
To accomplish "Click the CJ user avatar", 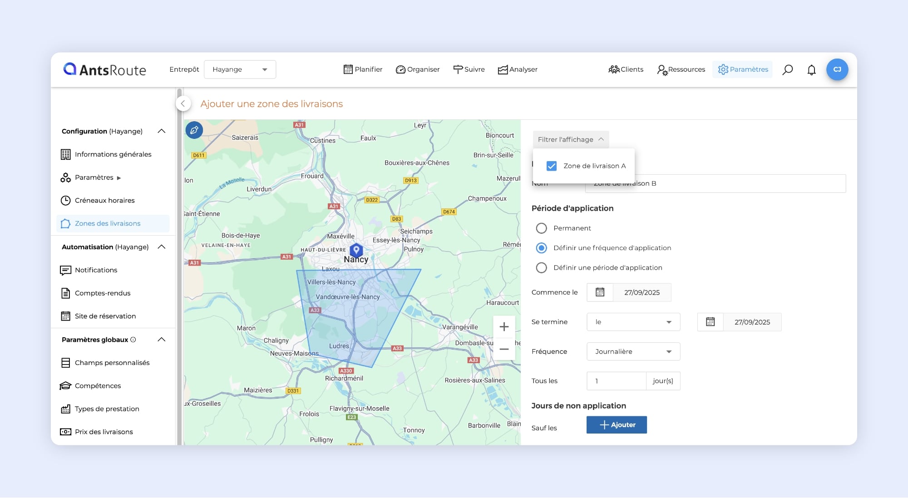I will [837, 69].
